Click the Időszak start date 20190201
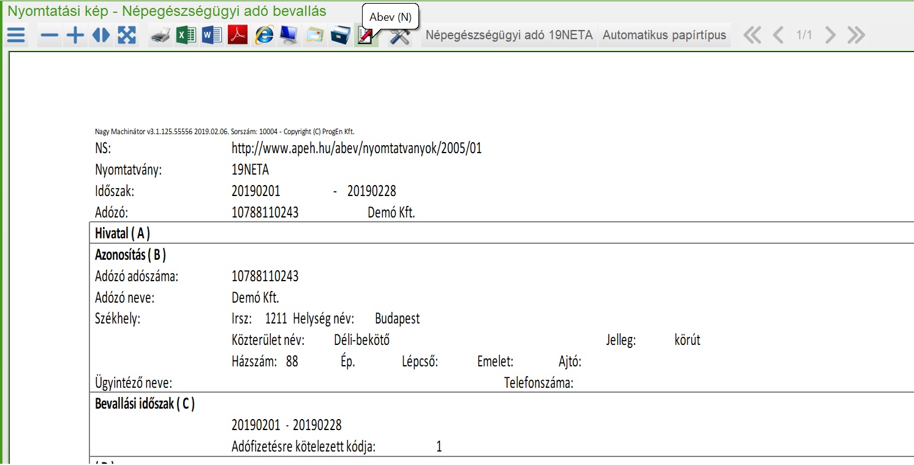914x465 pixels. (256, 191)
